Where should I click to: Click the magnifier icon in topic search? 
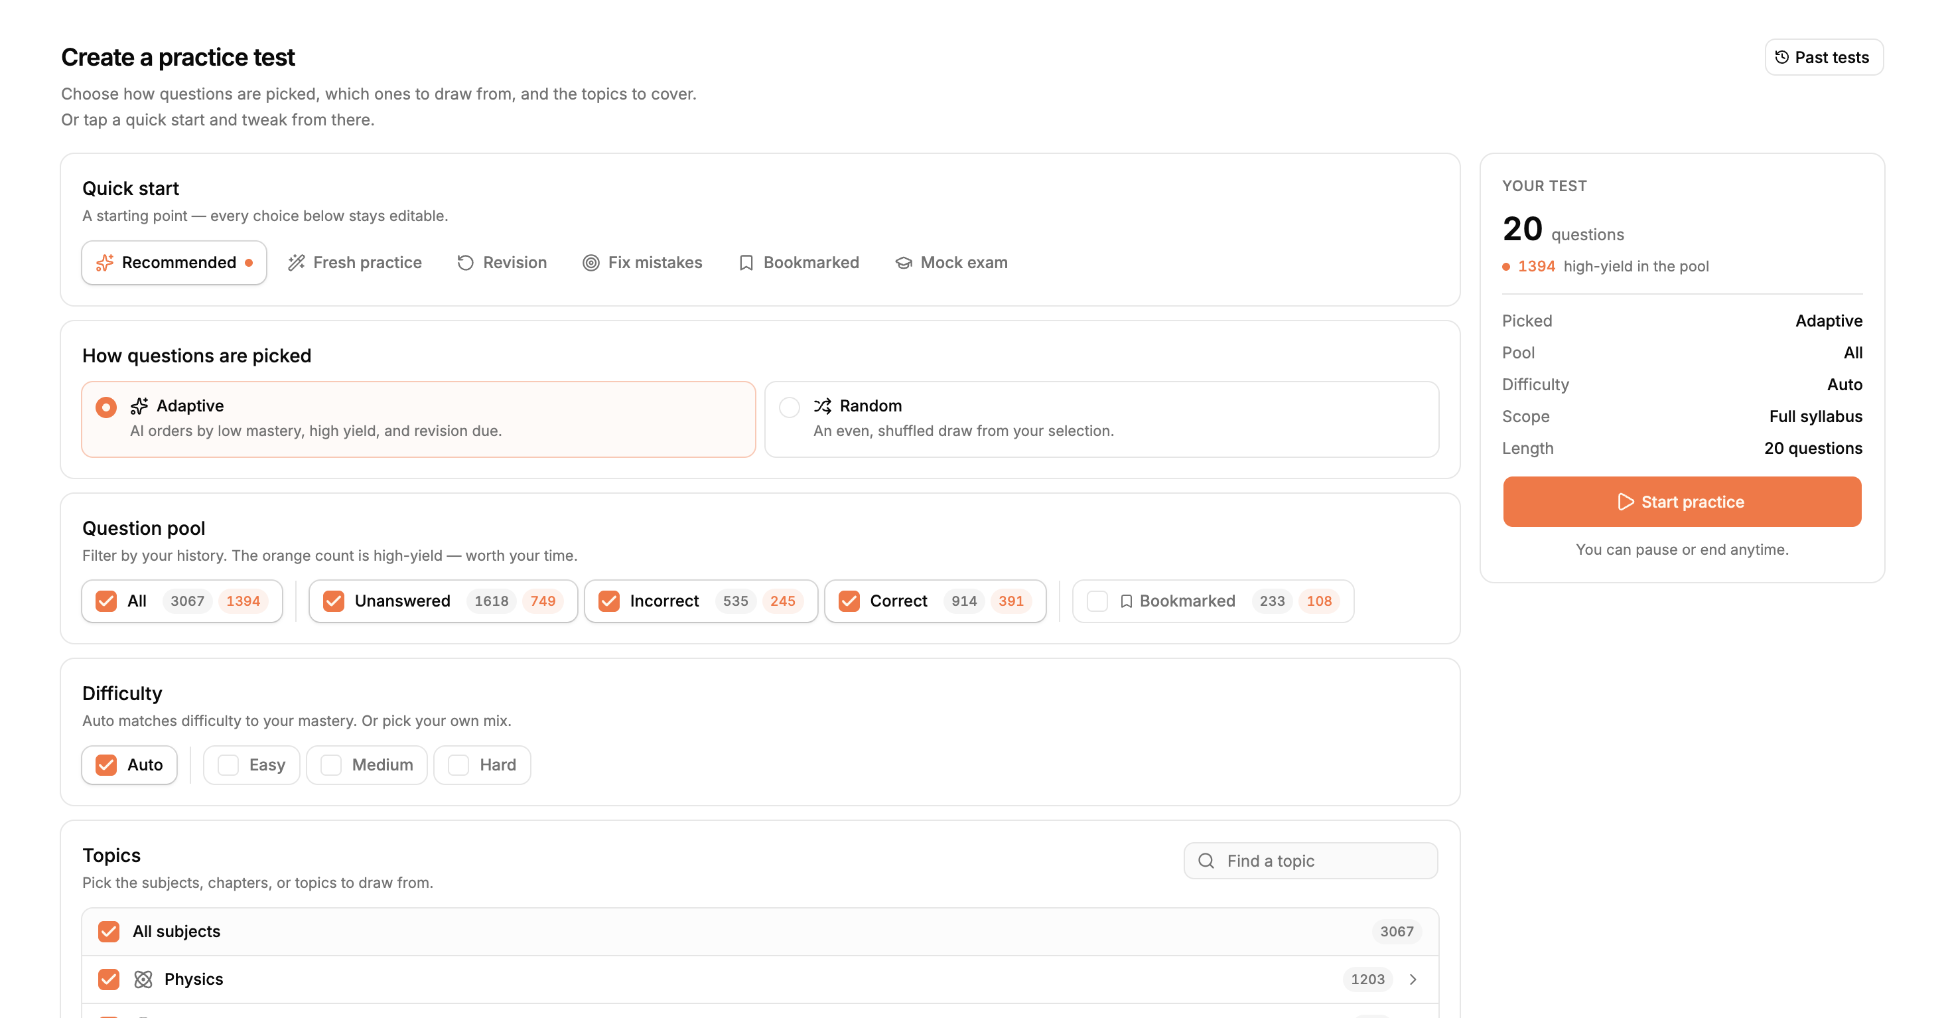1206,861
